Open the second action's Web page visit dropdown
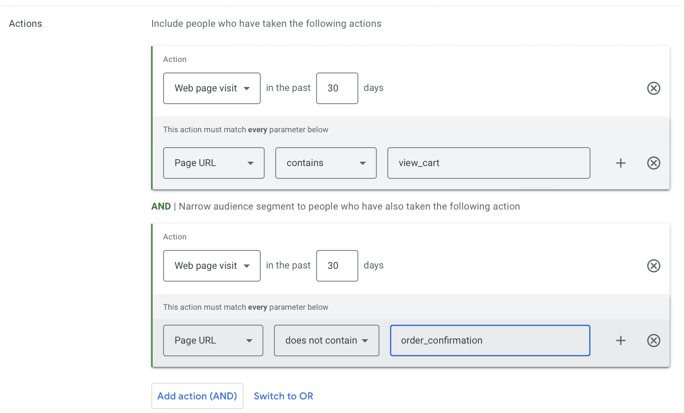685x413 pixels. [212, 266]
